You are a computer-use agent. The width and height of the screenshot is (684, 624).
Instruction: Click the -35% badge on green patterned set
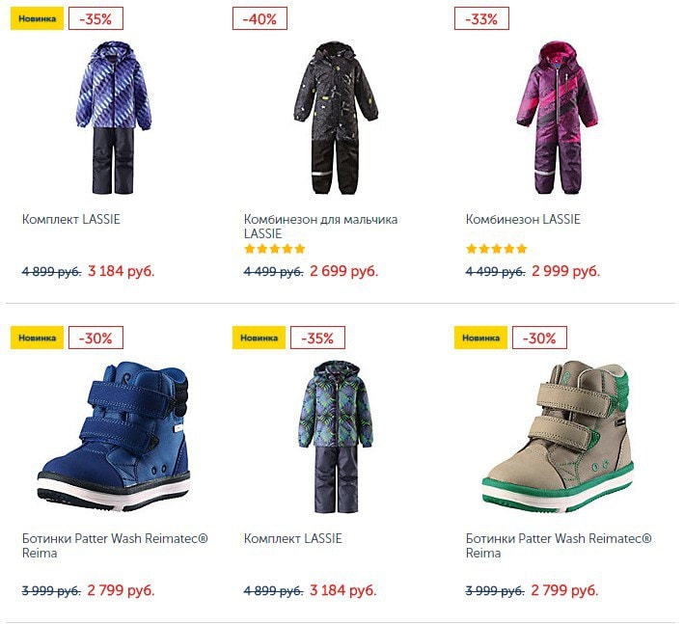click(317, 338)
